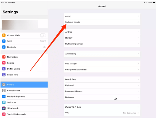Open VPN Not Connected chevron

138,113
